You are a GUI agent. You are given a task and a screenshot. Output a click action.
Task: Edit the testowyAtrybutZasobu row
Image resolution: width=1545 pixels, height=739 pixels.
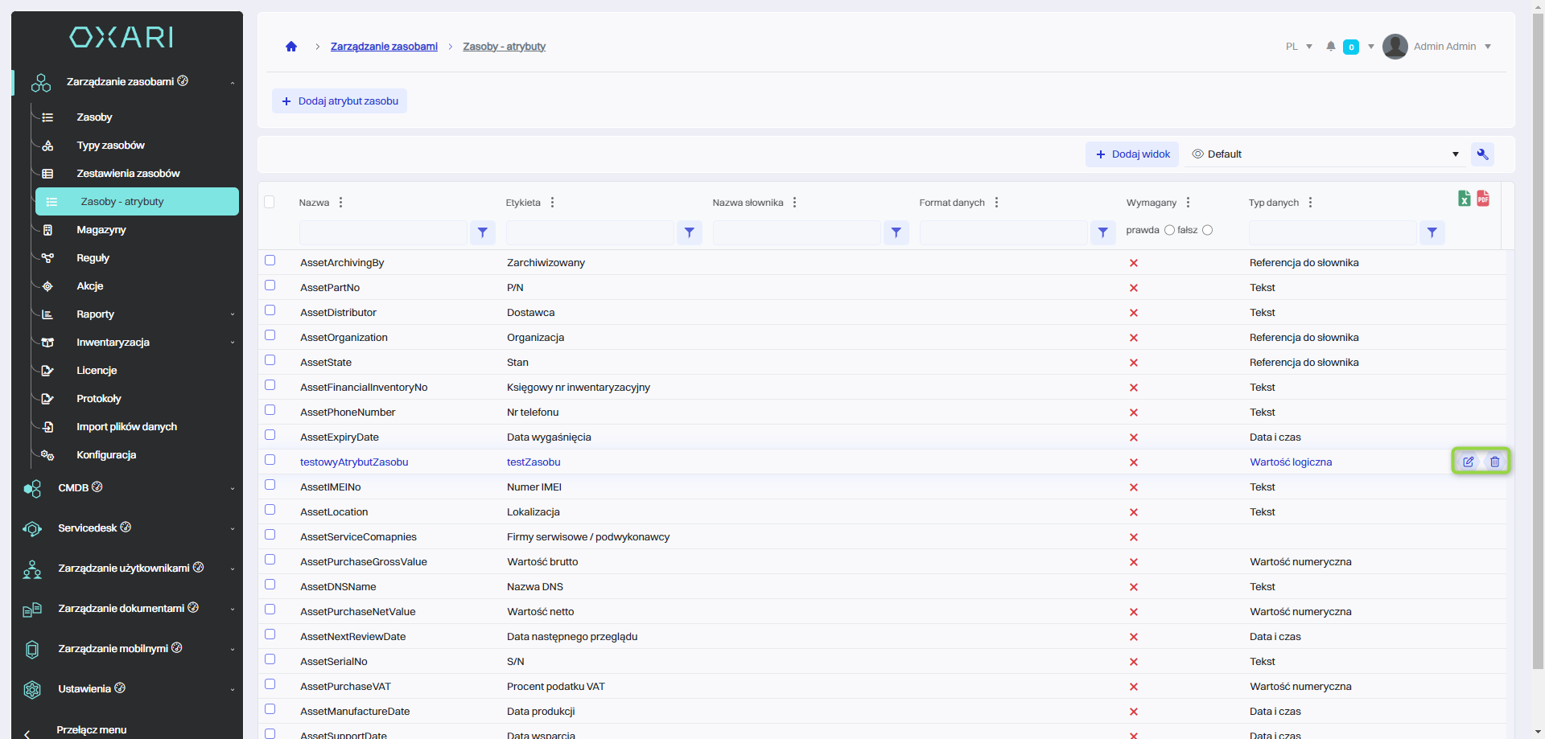pos(1468,462)
